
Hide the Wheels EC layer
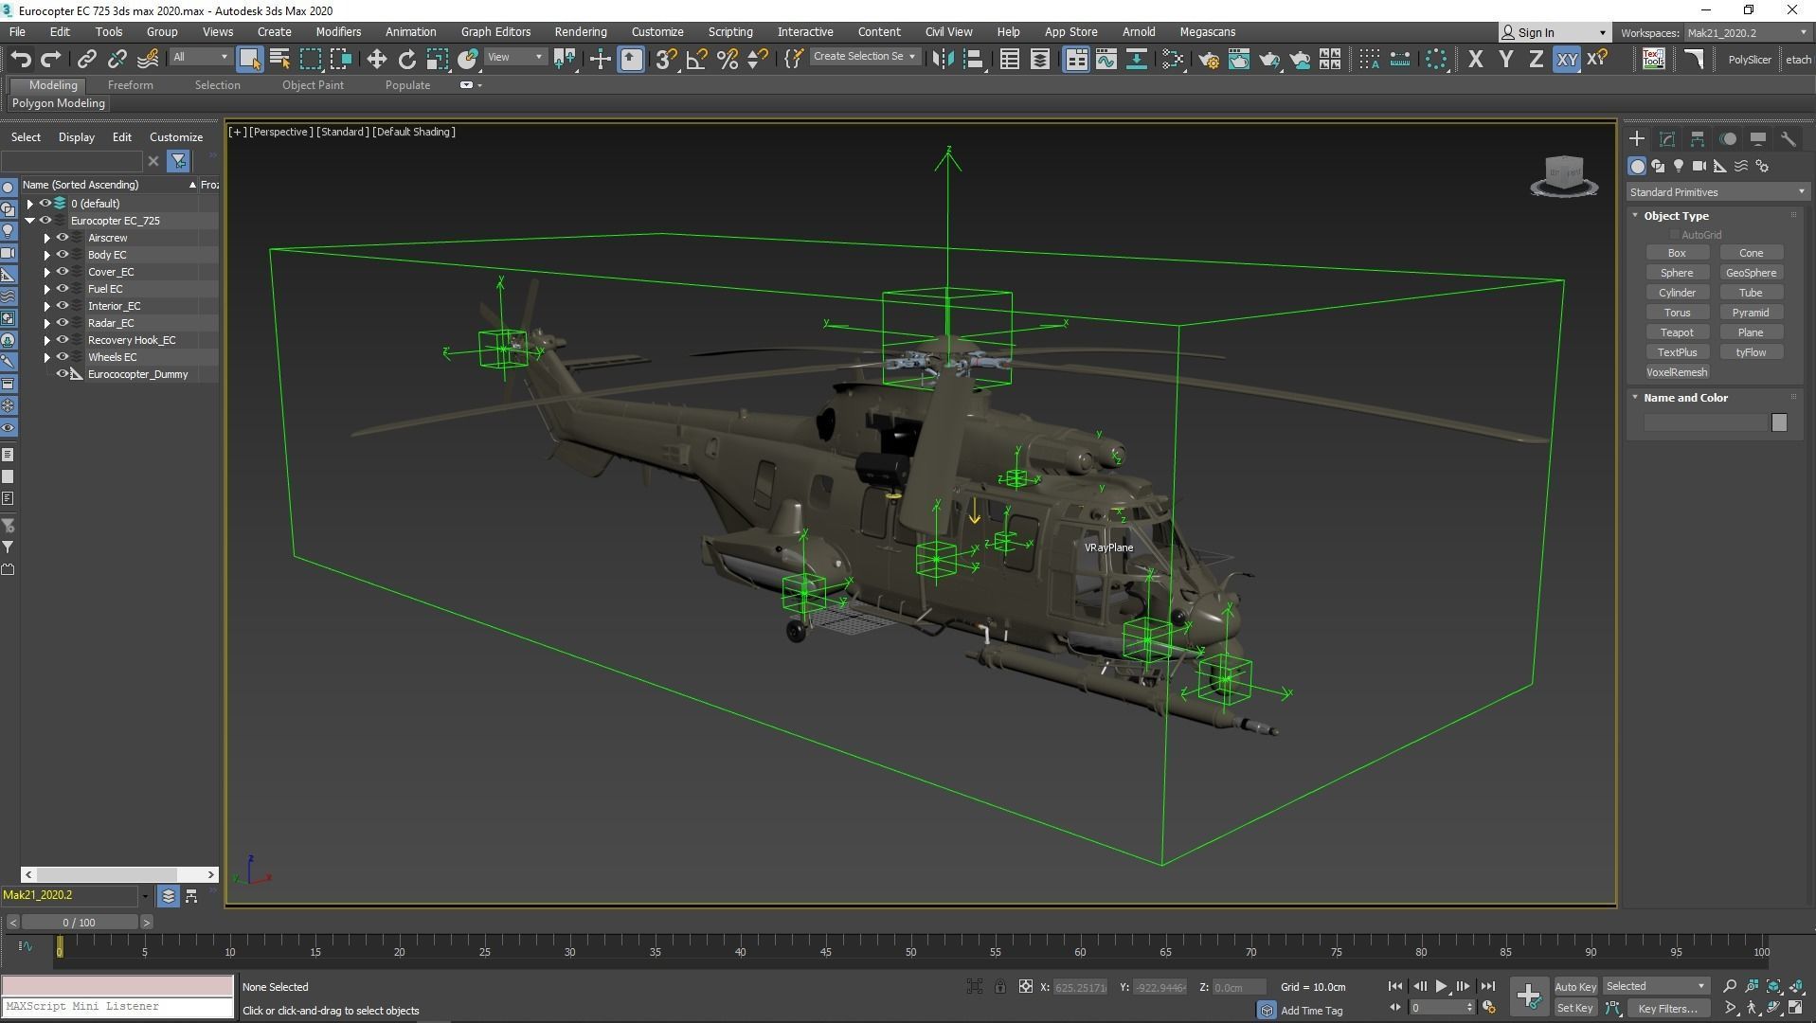[63, 357]
